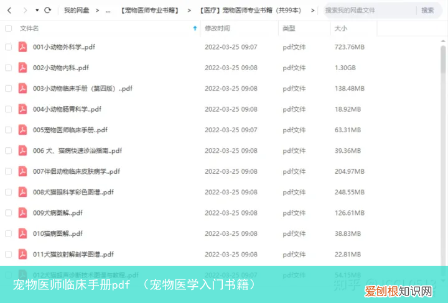Check the box for 008犬猫眼科学彩色图谱
Screen dimensions: 448x303
point(8,192)
